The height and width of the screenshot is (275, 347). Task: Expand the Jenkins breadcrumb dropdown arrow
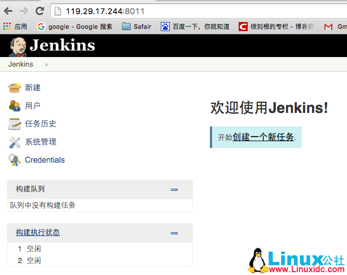point(46,64)
